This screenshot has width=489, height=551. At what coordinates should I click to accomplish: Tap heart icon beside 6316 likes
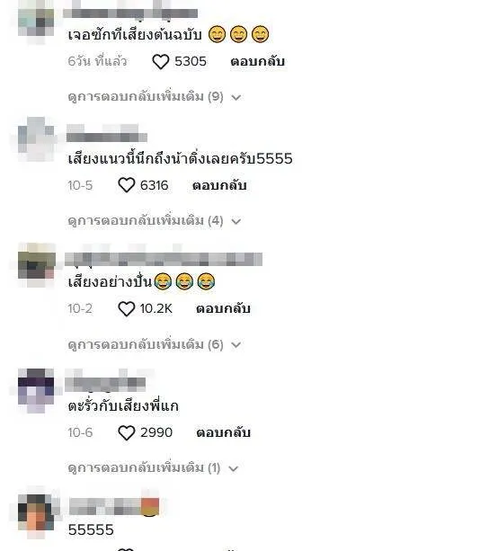pyautogui.click(x=127, y=185)
